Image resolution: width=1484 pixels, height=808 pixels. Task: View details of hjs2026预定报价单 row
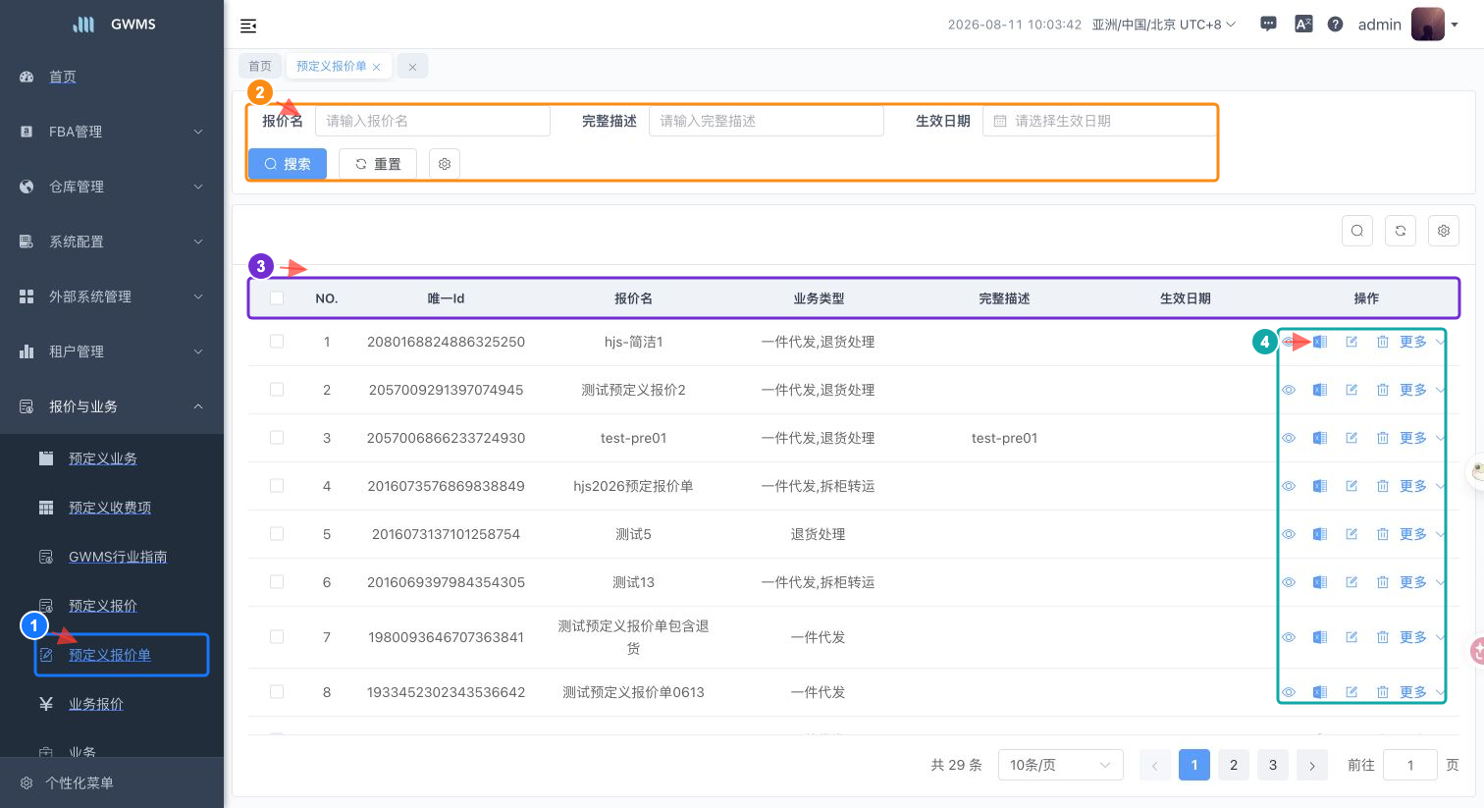[1289, 486]
